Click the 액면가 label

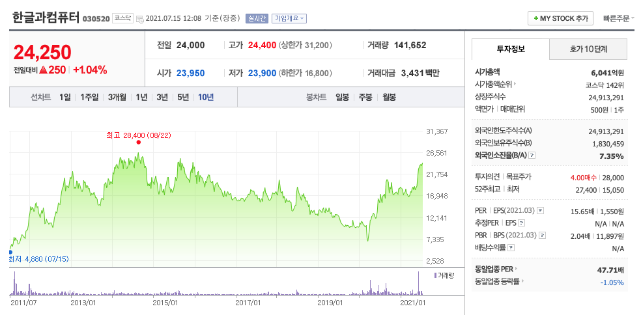tap(485, 109)
